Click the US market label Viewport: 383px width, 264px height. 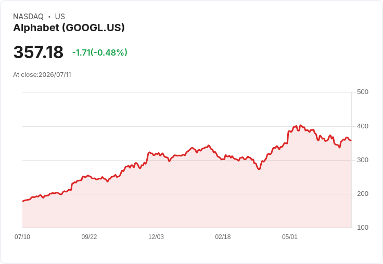point(60,16)
